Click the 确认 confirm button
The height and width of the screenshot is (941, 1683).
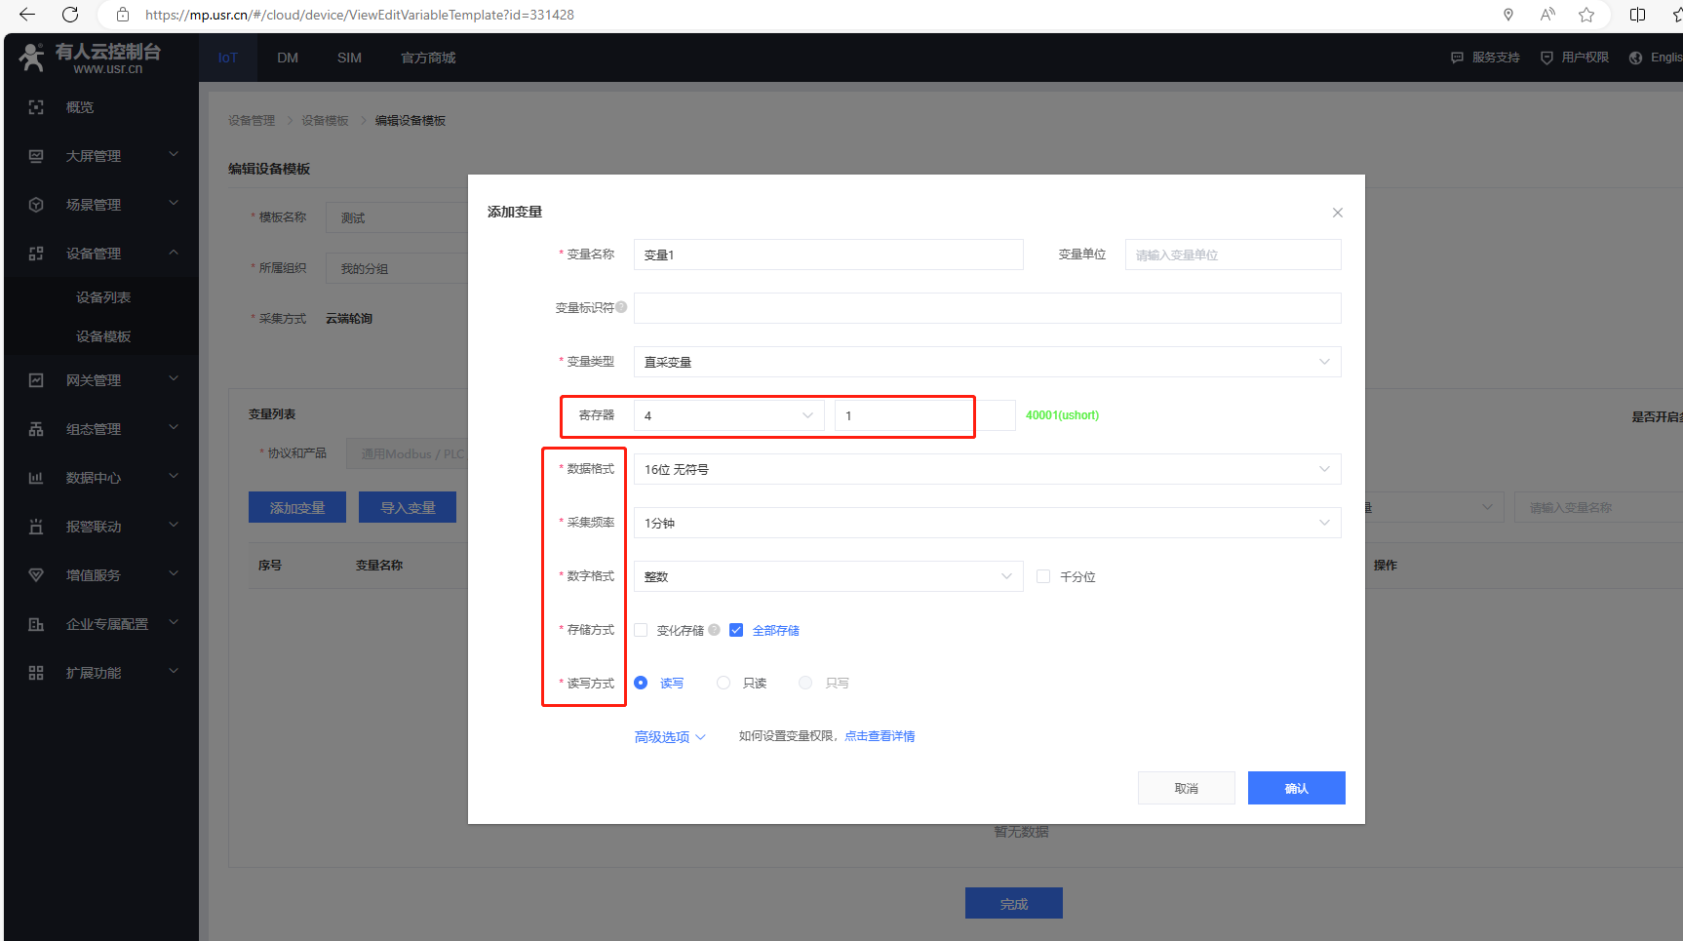pyautogui.click(x=1296, y=788)
